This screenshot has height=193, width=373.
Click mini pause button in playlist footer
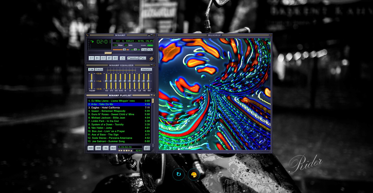coord(124,150)
